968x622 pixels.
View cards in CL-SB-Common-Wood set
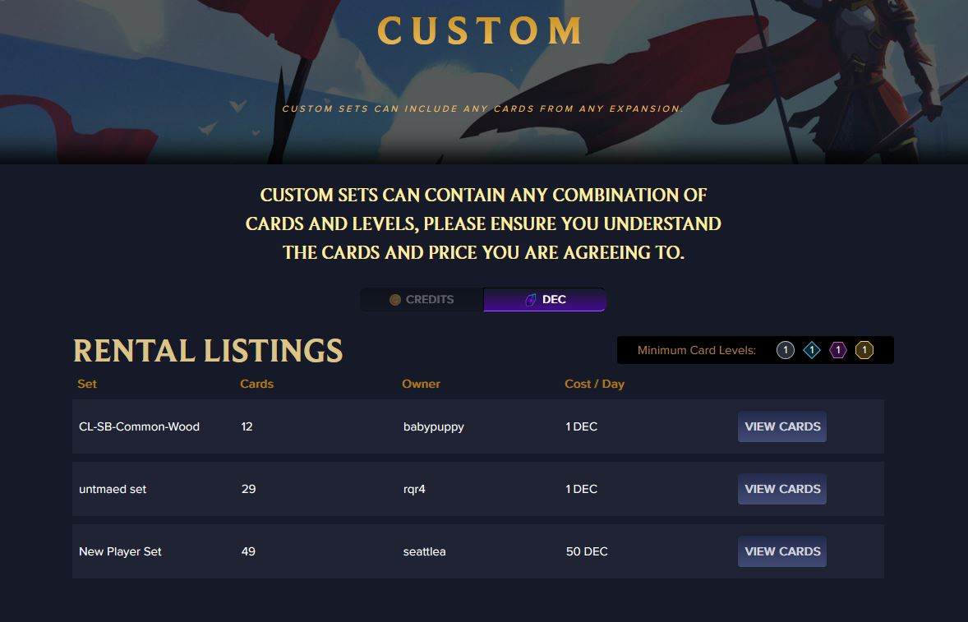pos(782,426)
